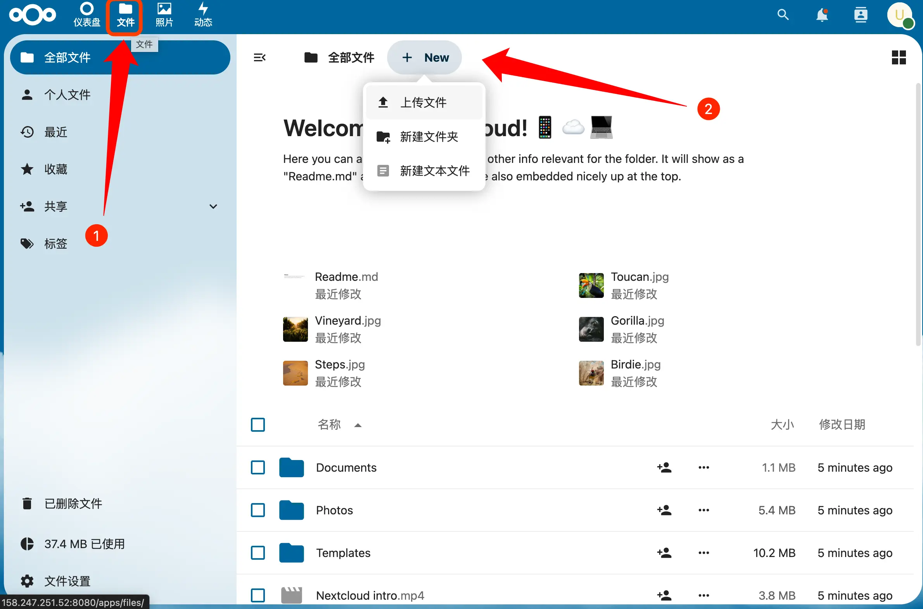923x609 pixels.
Task: Expand the 共享 section chevron
Action: point(213,206)
